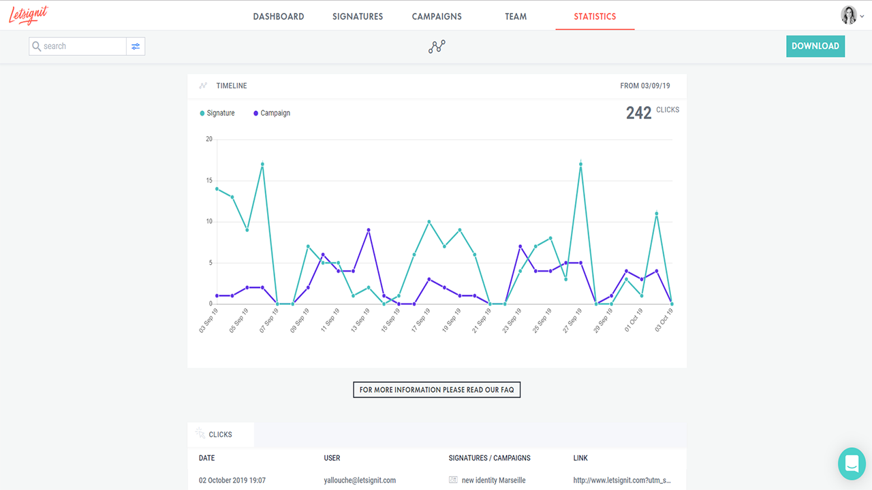Open the FROM 03/09/19 date selector
The width and height of the screenshot is (872, 490).
(644, 86)
